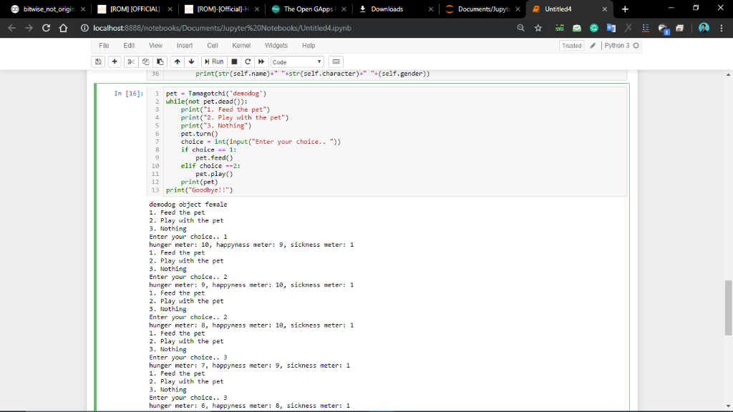The image size is (733, 412).
Task: Click the print("Goodbye!!") code line
Action: (x=199, y=190)
